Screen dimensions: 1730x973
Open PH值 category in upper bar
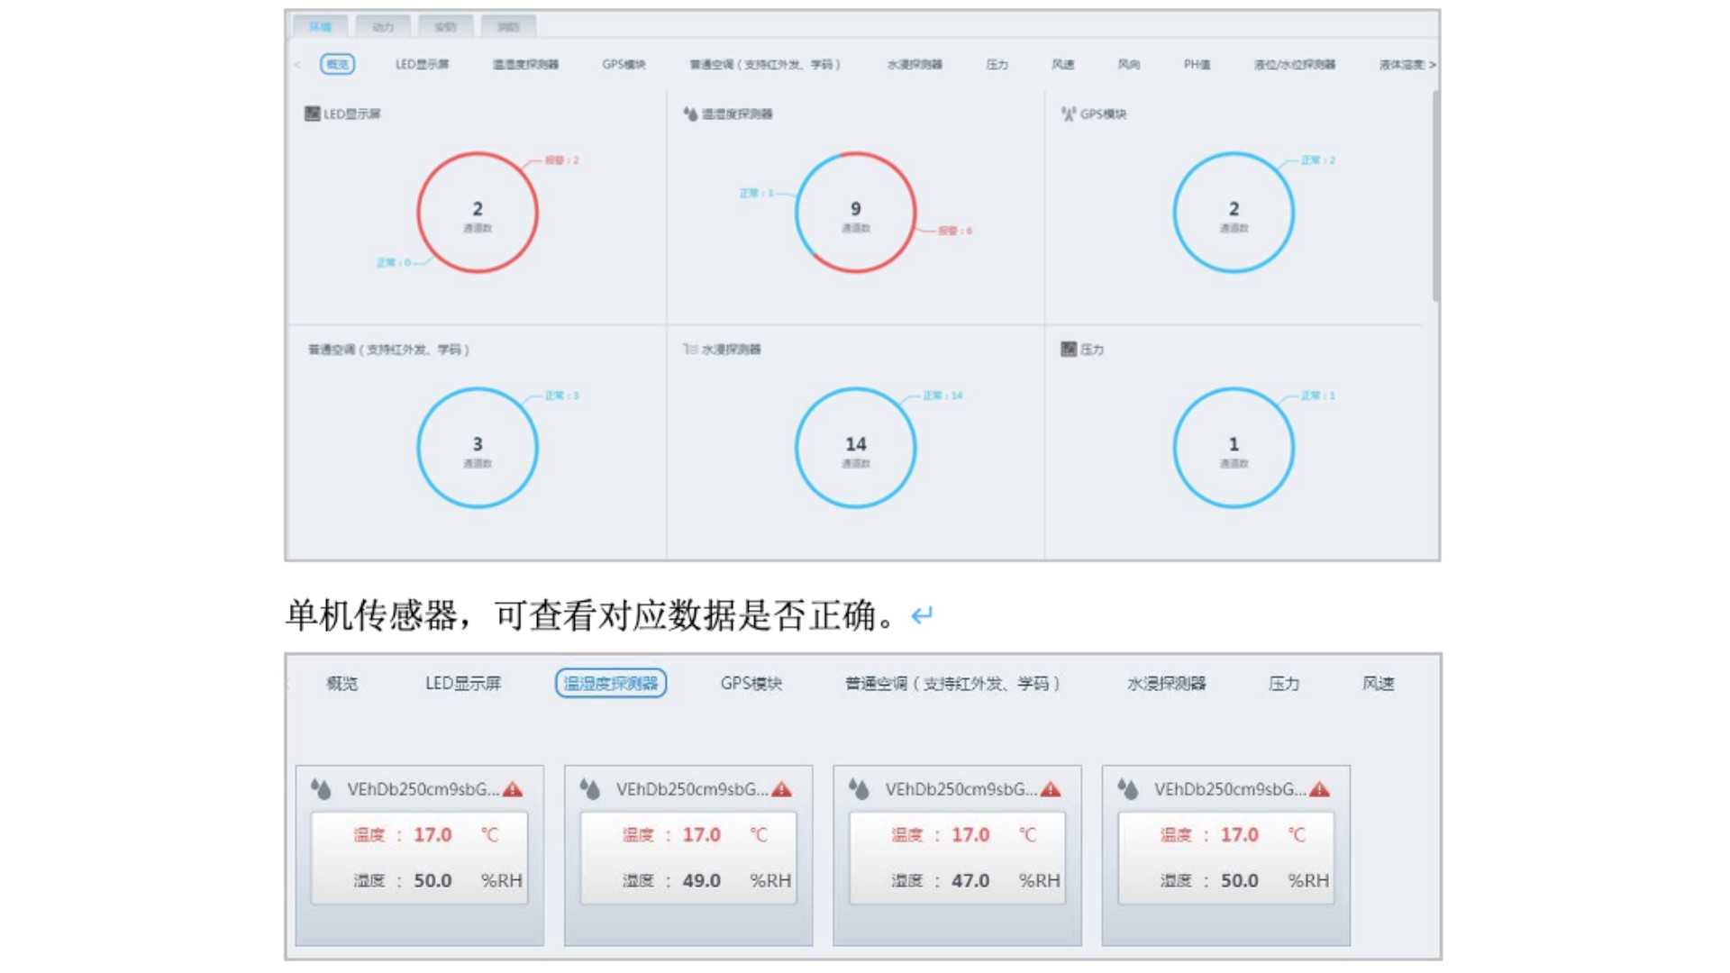[x=1197, y=64]
